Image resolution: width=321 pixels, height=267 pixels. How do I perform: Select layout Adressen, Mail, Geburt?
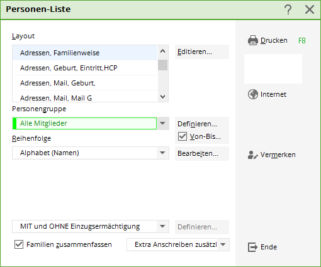(x=85, y=83)
